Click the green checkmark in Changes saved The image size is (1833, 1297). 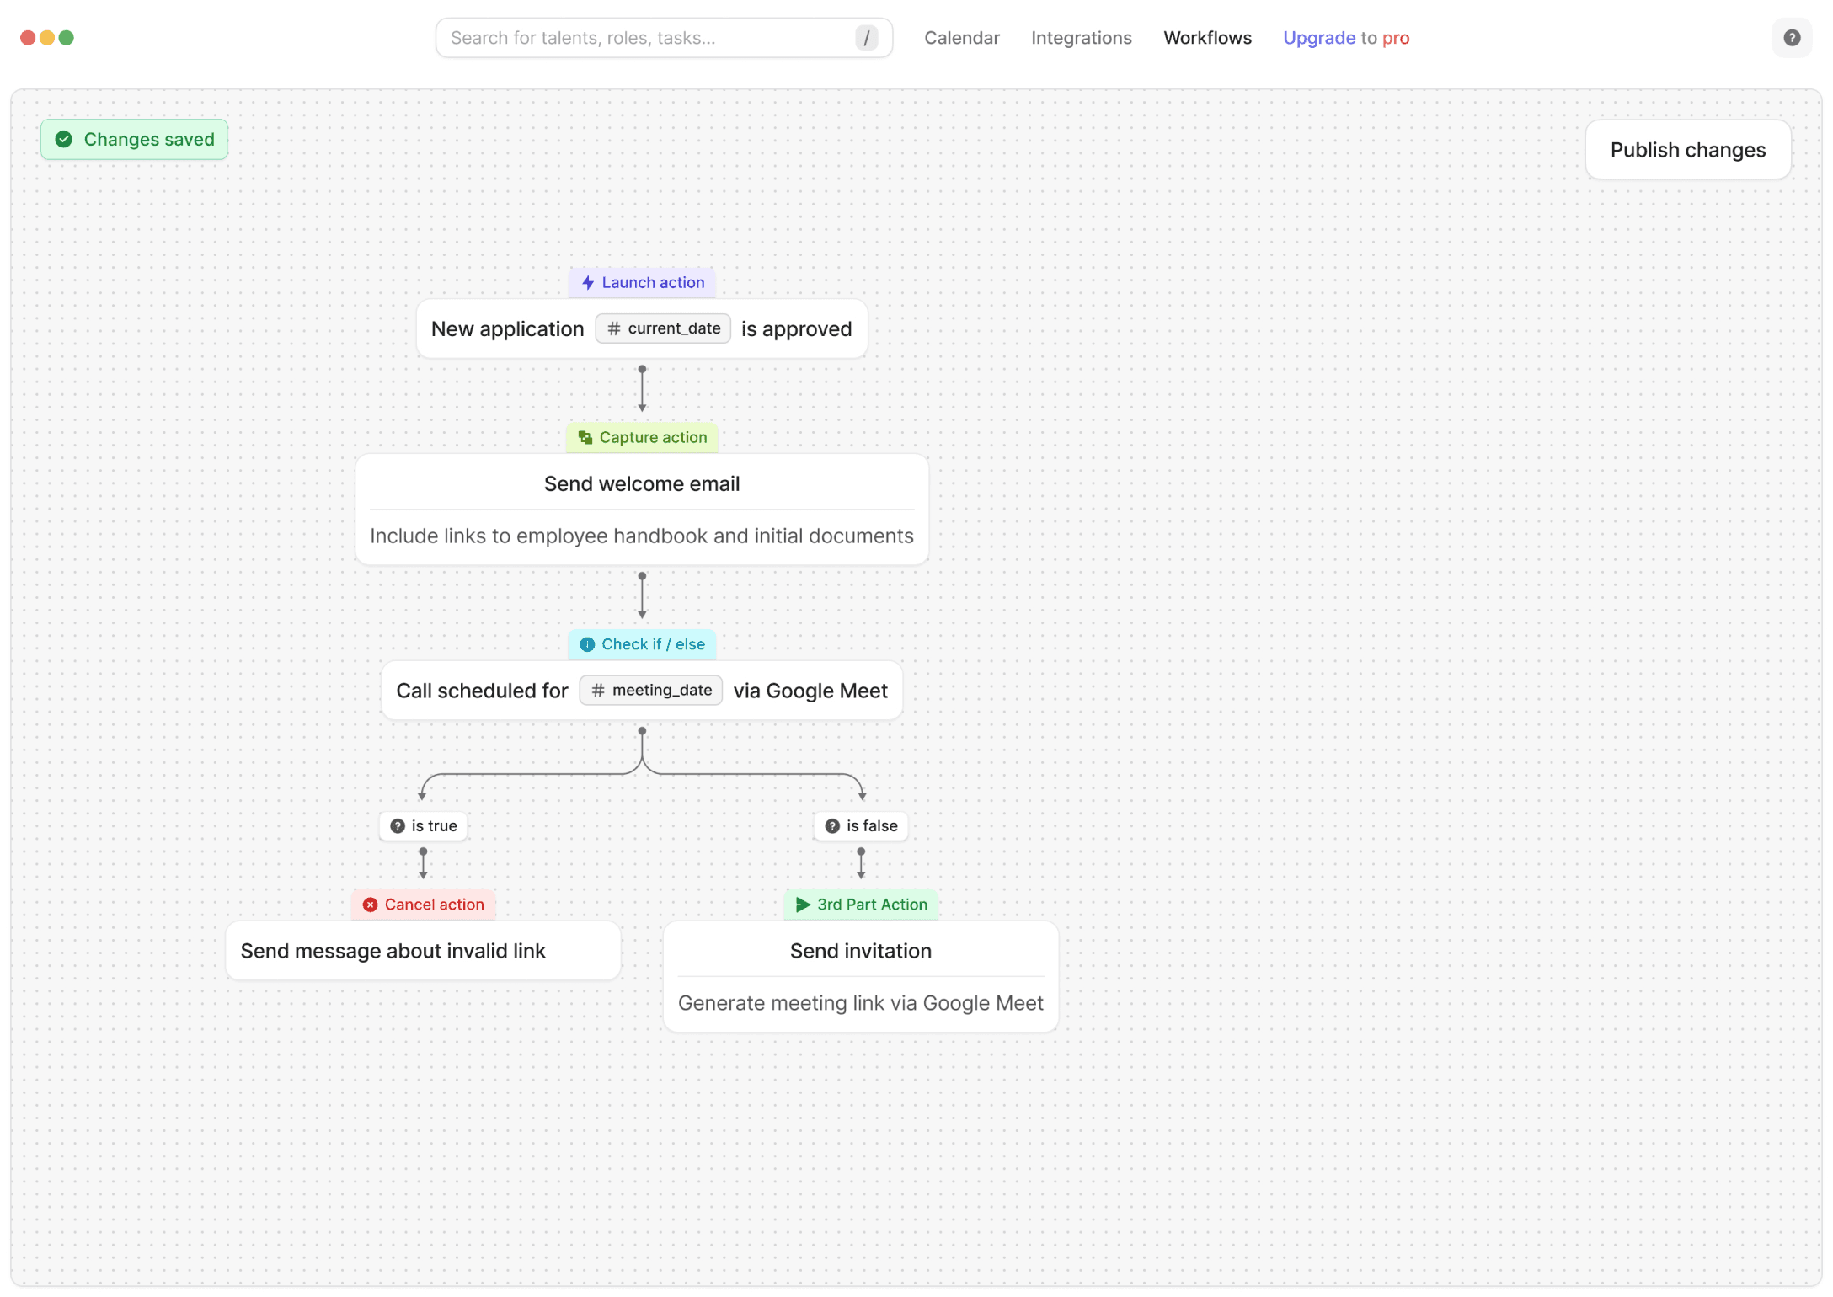(x=64, y=140)
